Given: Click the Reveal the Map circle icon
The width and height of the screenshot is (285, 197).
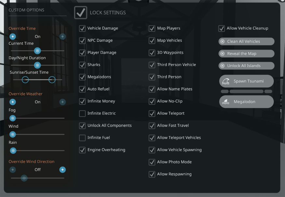Looking at the screenshot, I should [222, 54].
